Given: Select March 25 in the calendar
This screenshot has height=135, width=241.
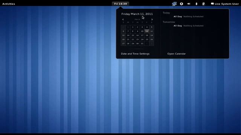Looking at the screenshot, I should coord(147,39).
